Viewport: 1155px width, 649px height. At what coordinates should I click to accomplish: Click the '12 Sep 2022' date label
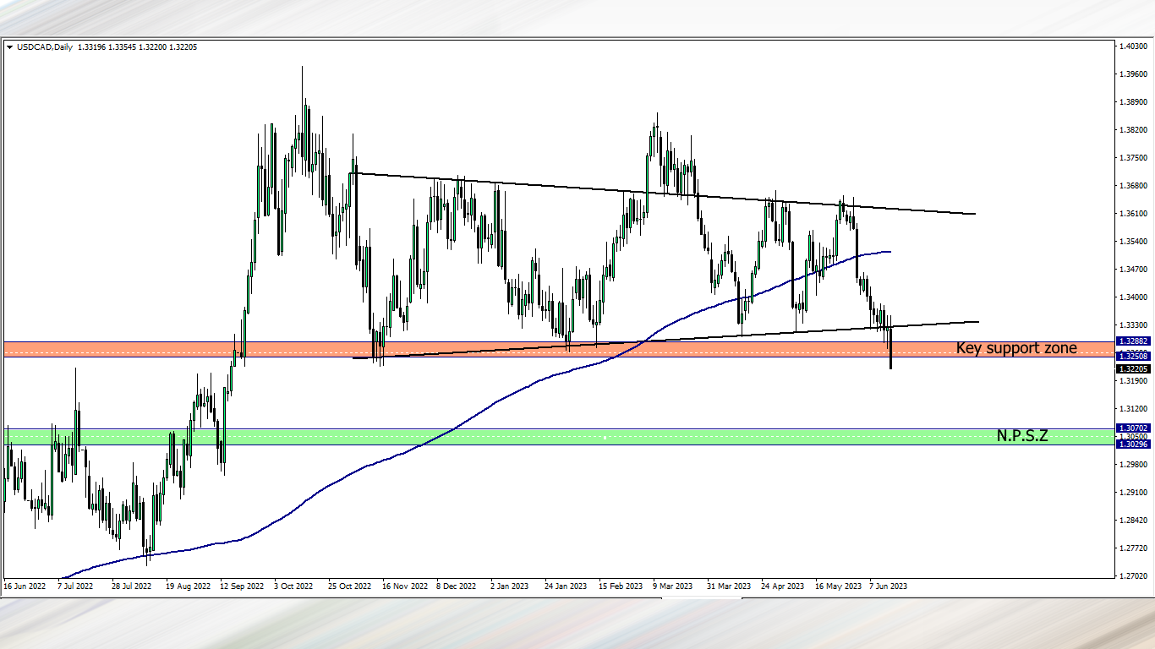[242, 585]
